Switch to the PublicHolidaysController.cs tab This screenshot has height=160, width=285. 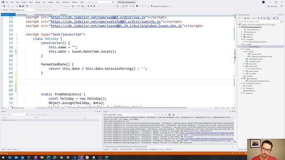(x=44, y=15)
